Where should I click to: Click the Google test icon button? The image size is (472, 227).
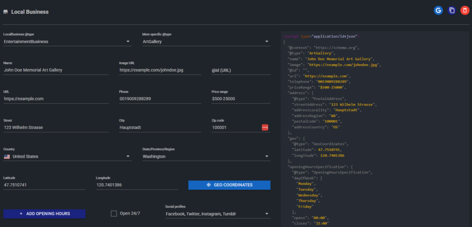pos(438,11)
